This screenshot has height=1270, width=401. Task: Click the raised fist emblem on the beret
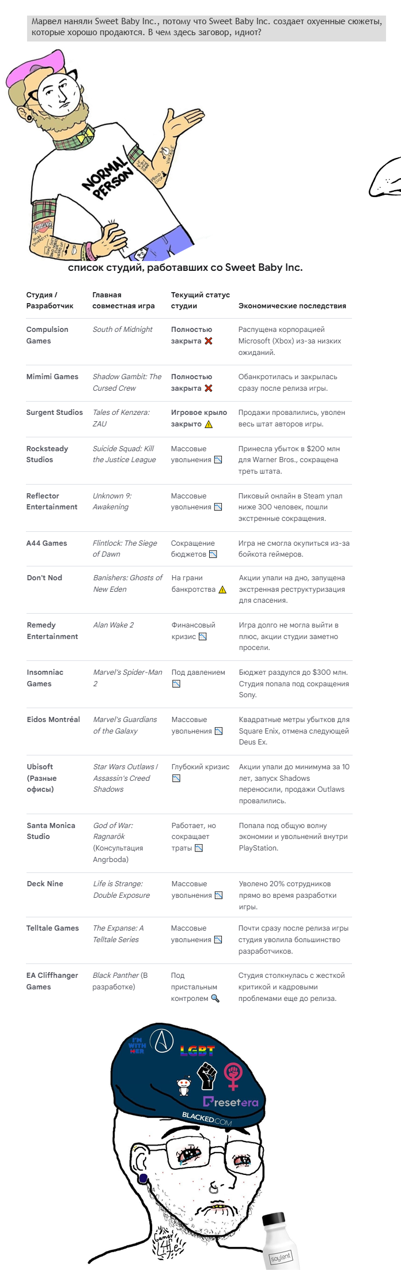click(206, 1076)
